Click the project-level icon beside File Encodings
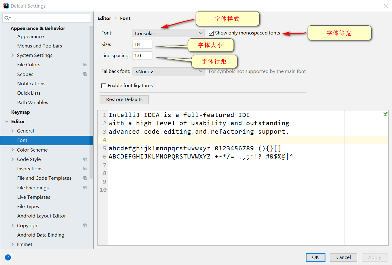Image resolution: width=392 pixels, height=265 pixels. click(x=85, y=188)
